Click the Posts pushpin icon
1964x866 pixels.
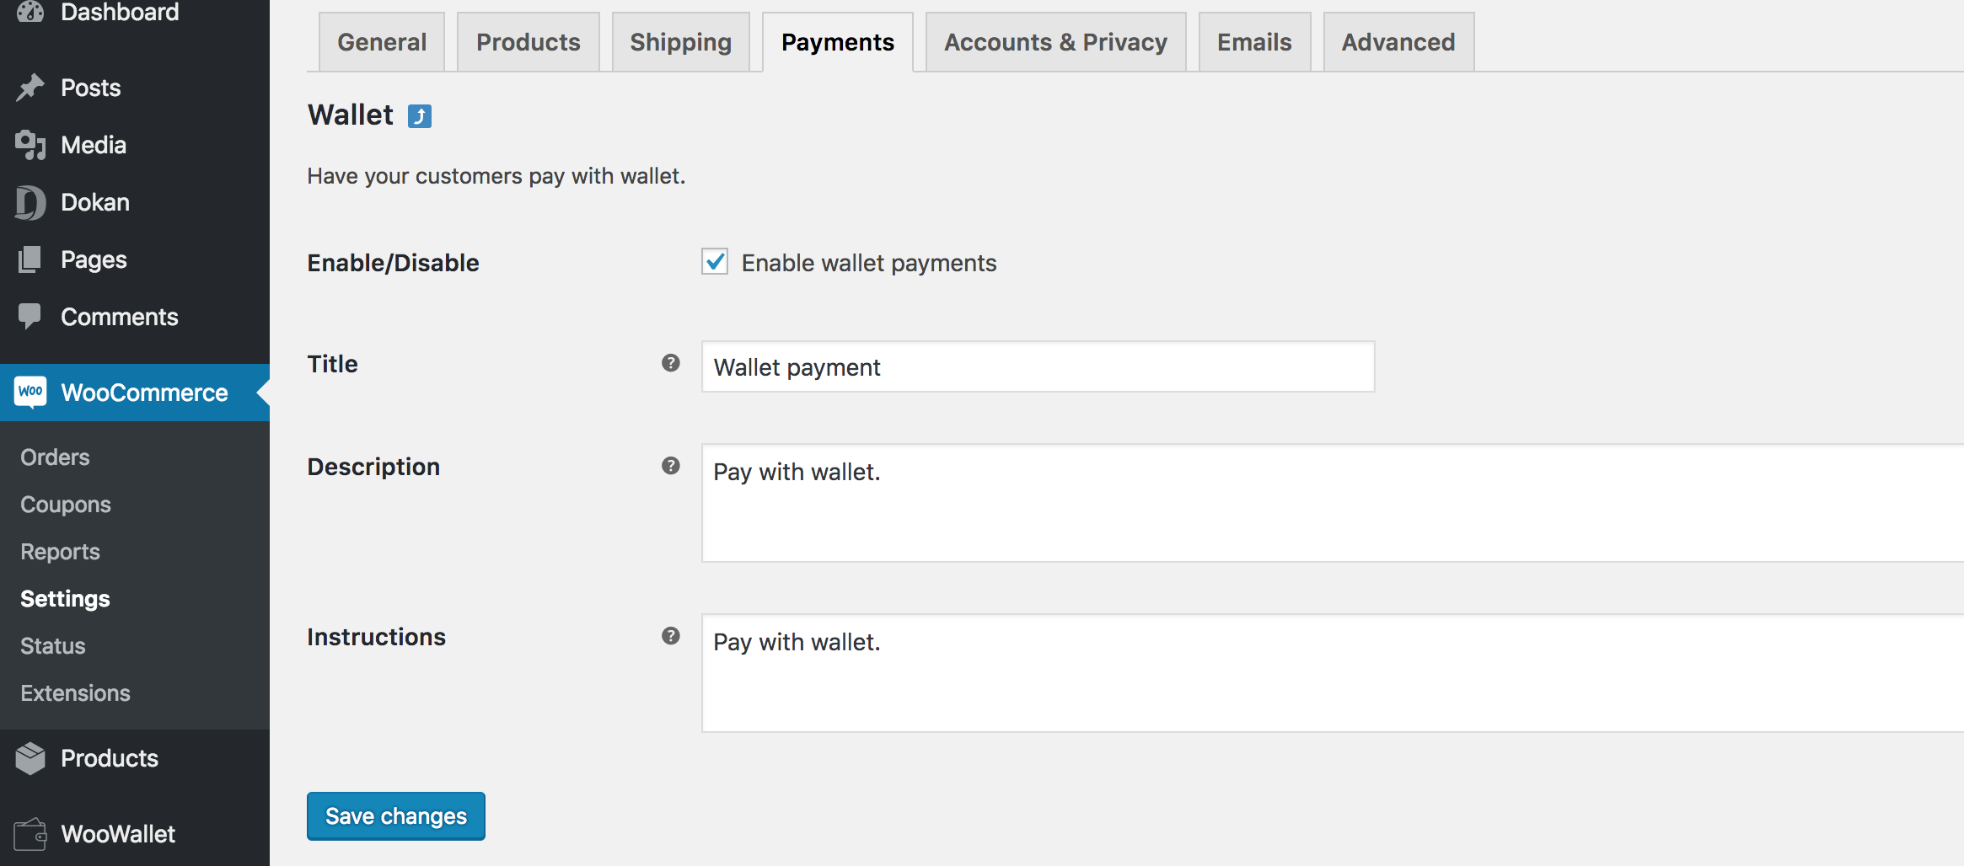(30, 88)
